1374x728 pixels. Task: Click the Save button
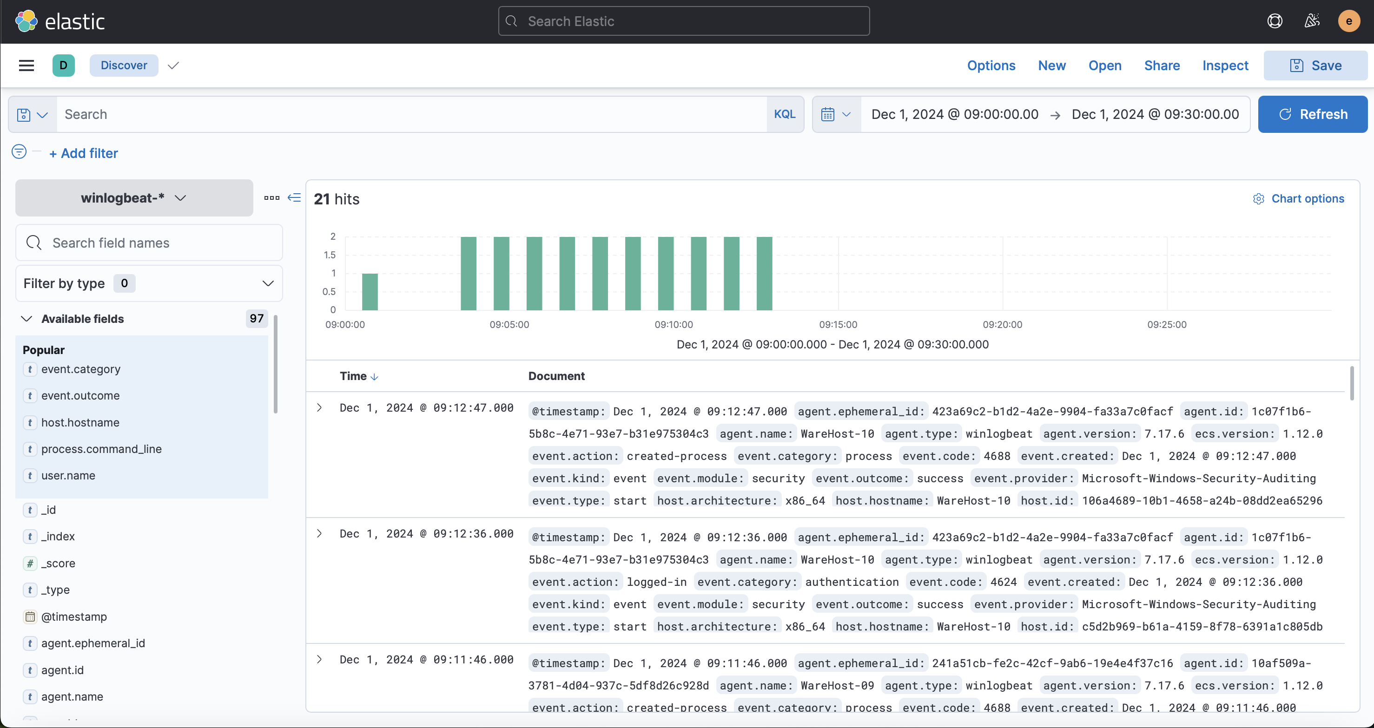(x=1315, y=66)
